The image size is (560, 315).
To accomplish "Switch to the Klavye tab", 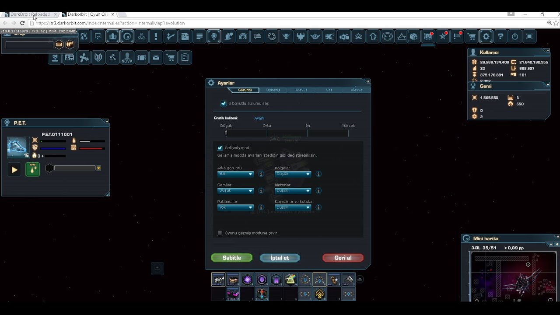I will [x=357, y=90].
